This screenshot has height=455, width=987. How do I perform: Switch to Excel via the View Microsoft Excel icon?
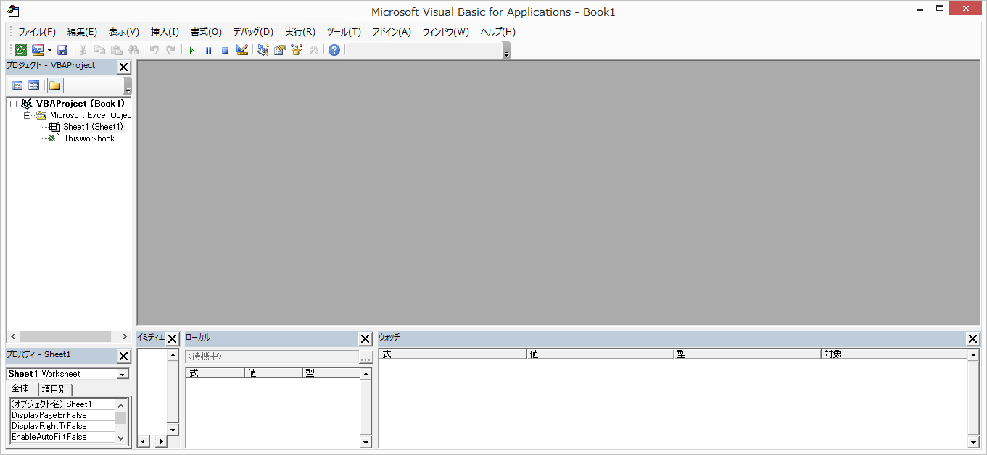pyautogui.click(x=20, y=49)
